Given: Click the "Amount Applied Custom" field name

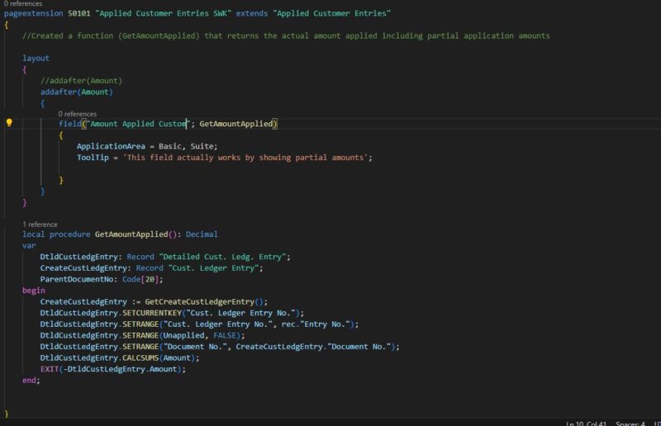Looking at the screenshot, I should [138, 124].
